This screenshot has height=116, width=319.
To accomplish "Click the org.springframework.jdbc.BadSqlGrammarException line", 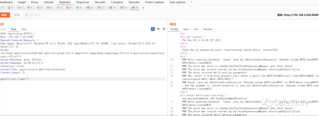I will tap(215, 98).
